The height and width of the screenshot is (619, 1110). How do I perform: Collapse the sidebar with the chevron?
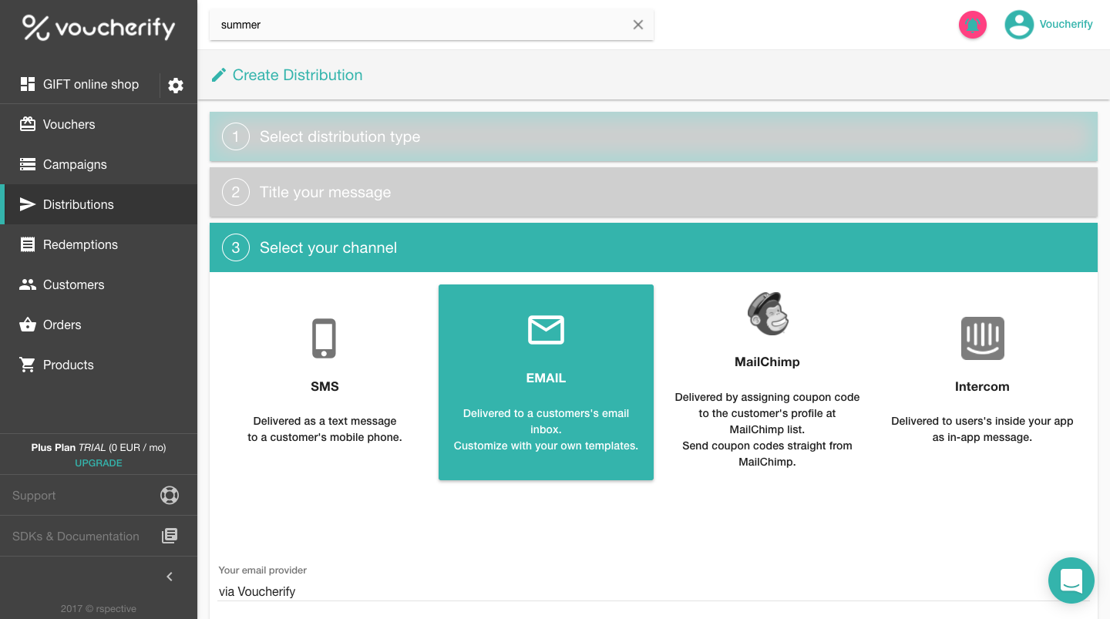pyautogui.click(x=170, y=577)
